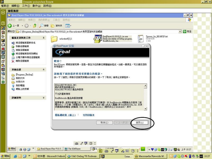Viewport: 212px width, 159px height.
Task: Open pcAnywhere 說明(H) menu
Action: 47,6
